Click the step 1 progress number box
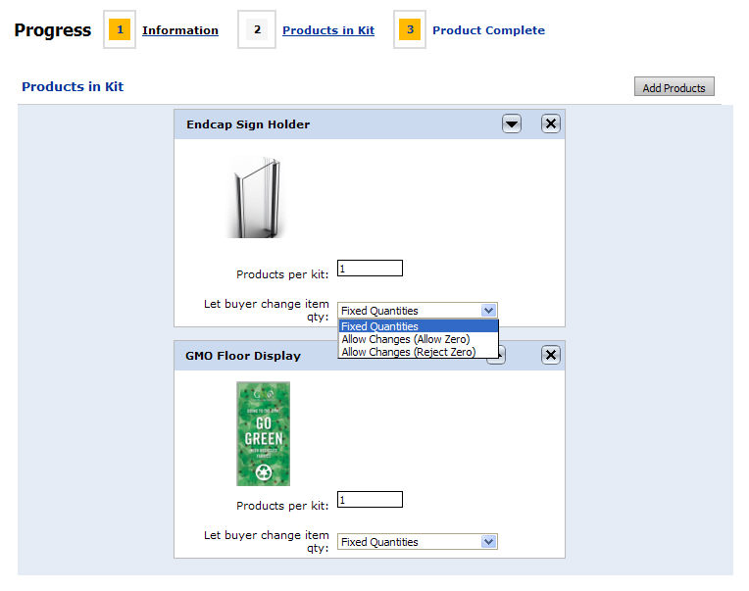 [120, 29]
